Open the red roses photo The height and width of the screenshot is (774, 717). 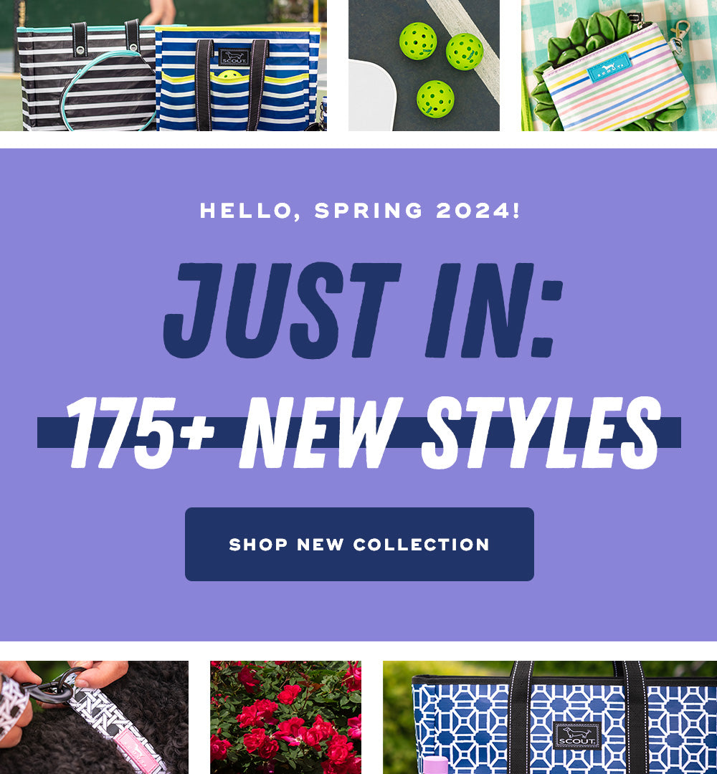(x=285, y=717)
